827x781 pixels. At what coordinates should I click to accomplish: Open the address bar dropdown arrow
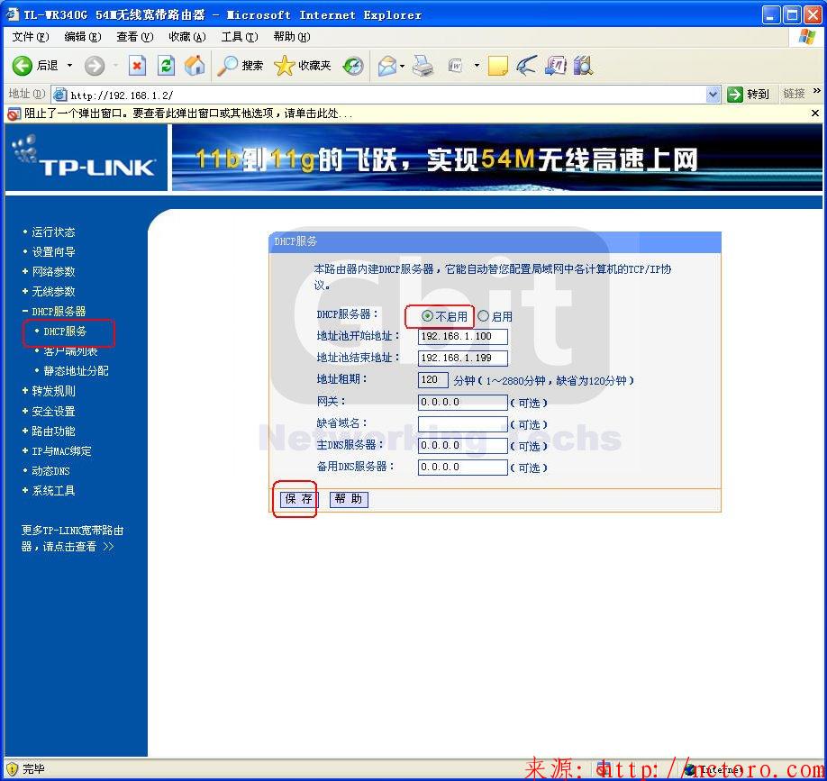tap(713, 95)
